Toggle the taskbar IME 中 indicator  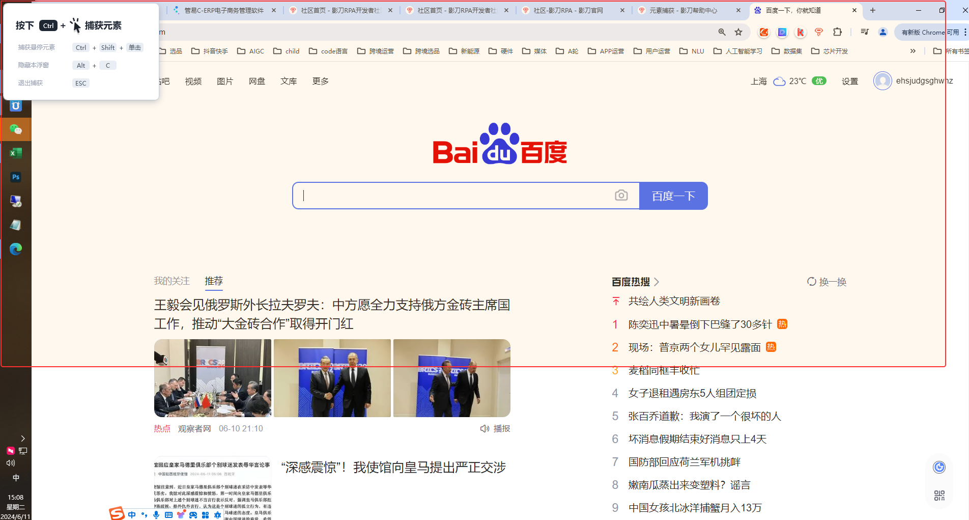point(16,478)
